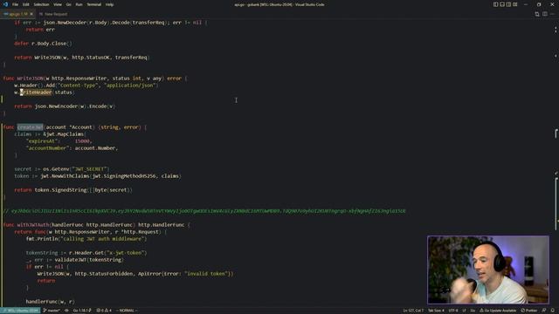Screen dimensions: 559x314
Task: Click the jwt.SigningMethodHS256 argument
Action: (124, 176)
